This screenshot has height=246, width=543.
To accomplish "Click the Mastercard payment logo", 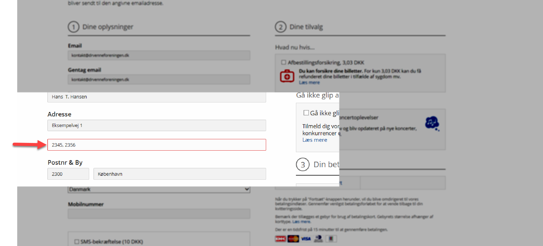I will tap(293, 239).
